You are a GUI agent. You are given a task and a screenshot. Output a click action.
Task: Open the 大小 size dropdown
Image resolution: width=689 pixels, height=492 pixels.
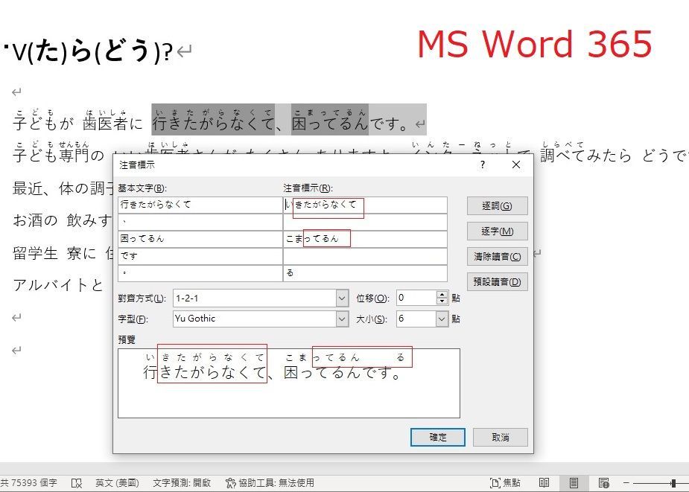(x=442, y=319)
